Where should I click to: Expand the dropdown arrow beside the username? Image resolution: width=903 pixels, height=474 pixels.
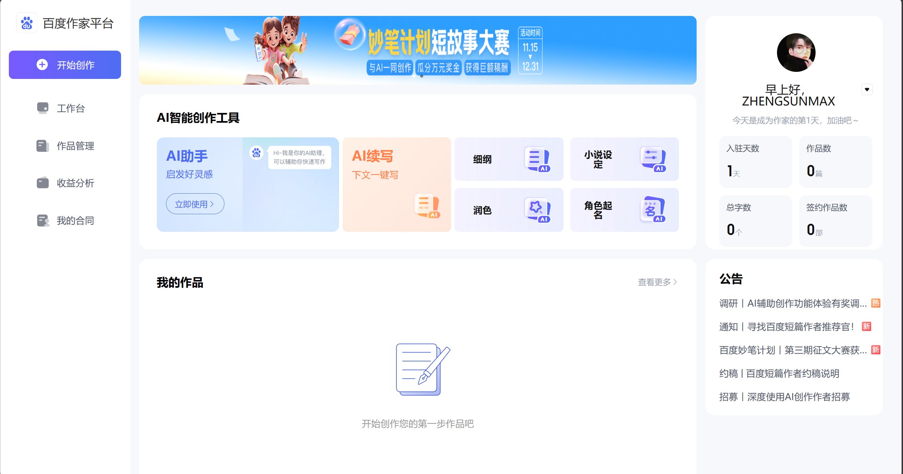(867, 89)
